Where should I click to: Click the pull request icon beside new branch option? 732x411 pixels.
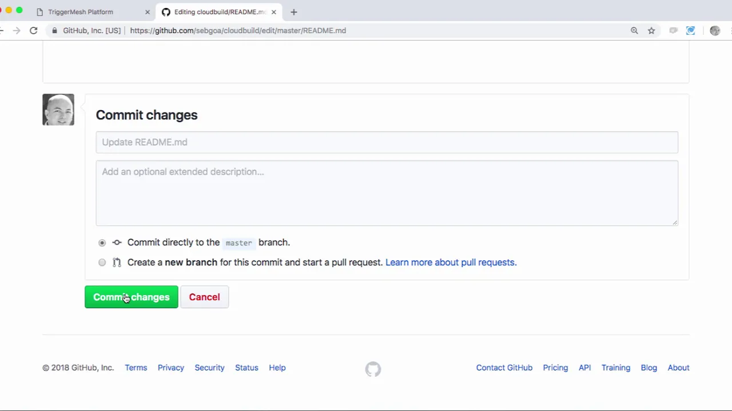click(x=117, y=263)
